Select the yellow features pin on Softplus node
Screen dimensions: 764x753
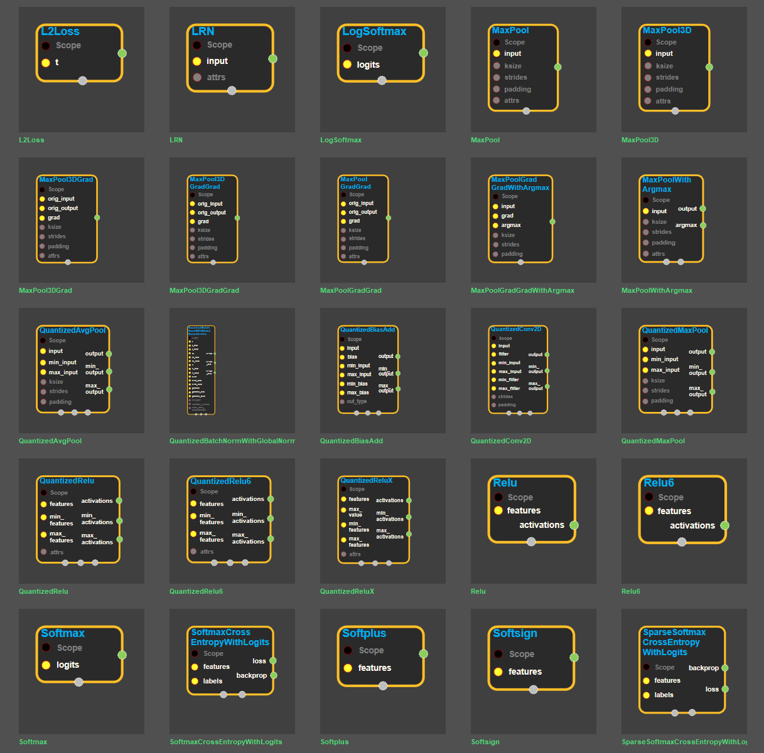[x=348, y=668]
